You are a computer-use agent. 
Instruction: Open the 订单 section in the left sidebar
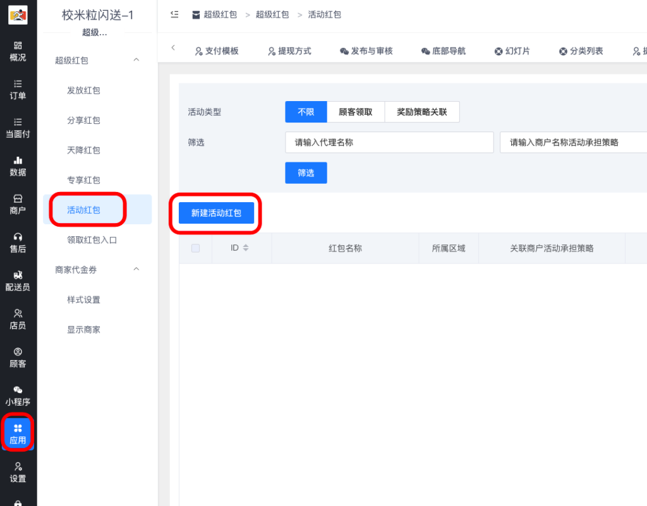pyautogui.click(x=18, y=88)
